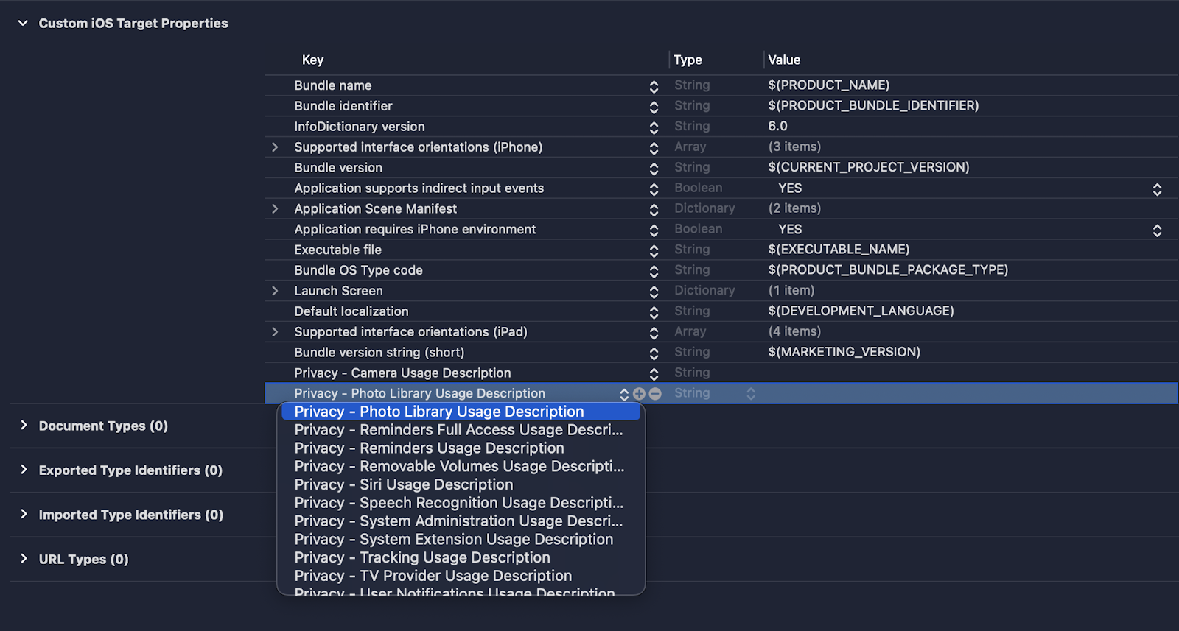
Task: Expand the Exported Type Identifiers section
Action: tap(24, 470)
